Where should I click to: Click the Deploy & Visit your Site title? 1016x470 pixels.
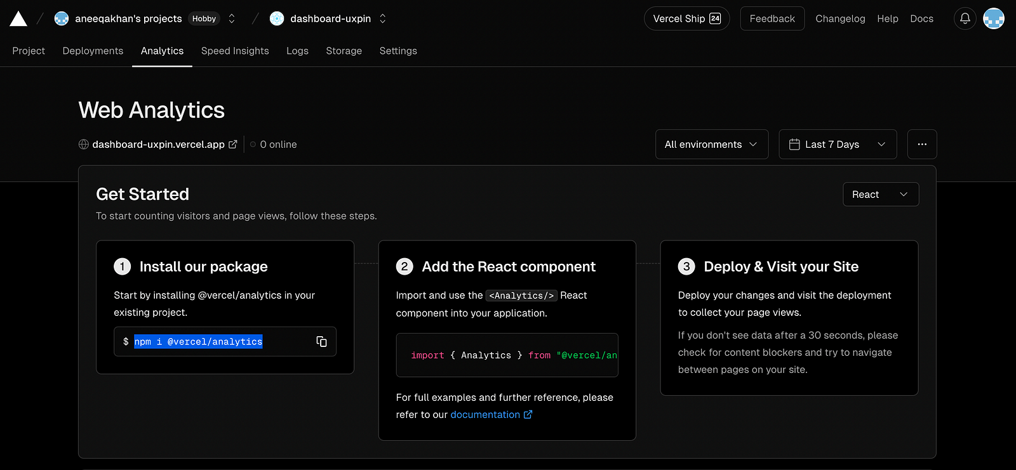[781, 266]
